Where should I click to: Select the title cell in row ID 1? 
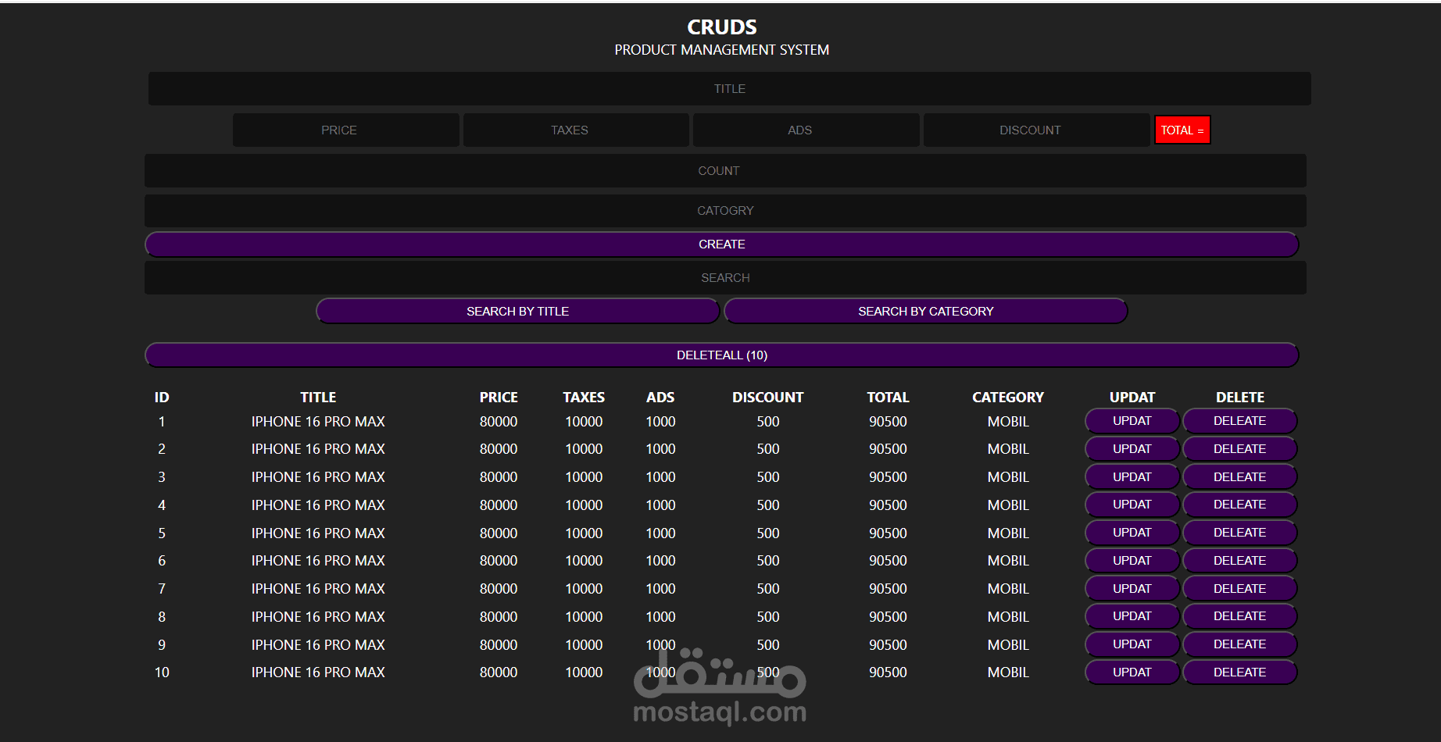[x=318, y=422]
